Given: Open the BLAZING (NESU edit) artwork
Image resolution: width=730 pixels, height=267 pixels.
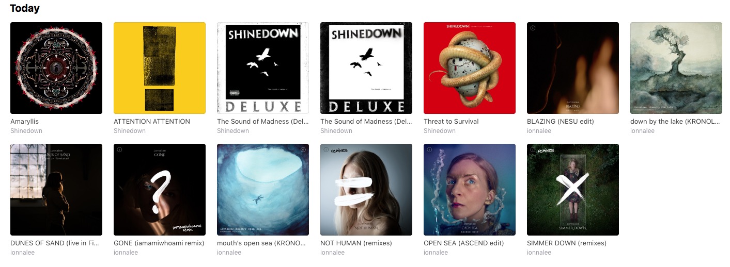Looking at the screenshot, I should tap(573, 68).
